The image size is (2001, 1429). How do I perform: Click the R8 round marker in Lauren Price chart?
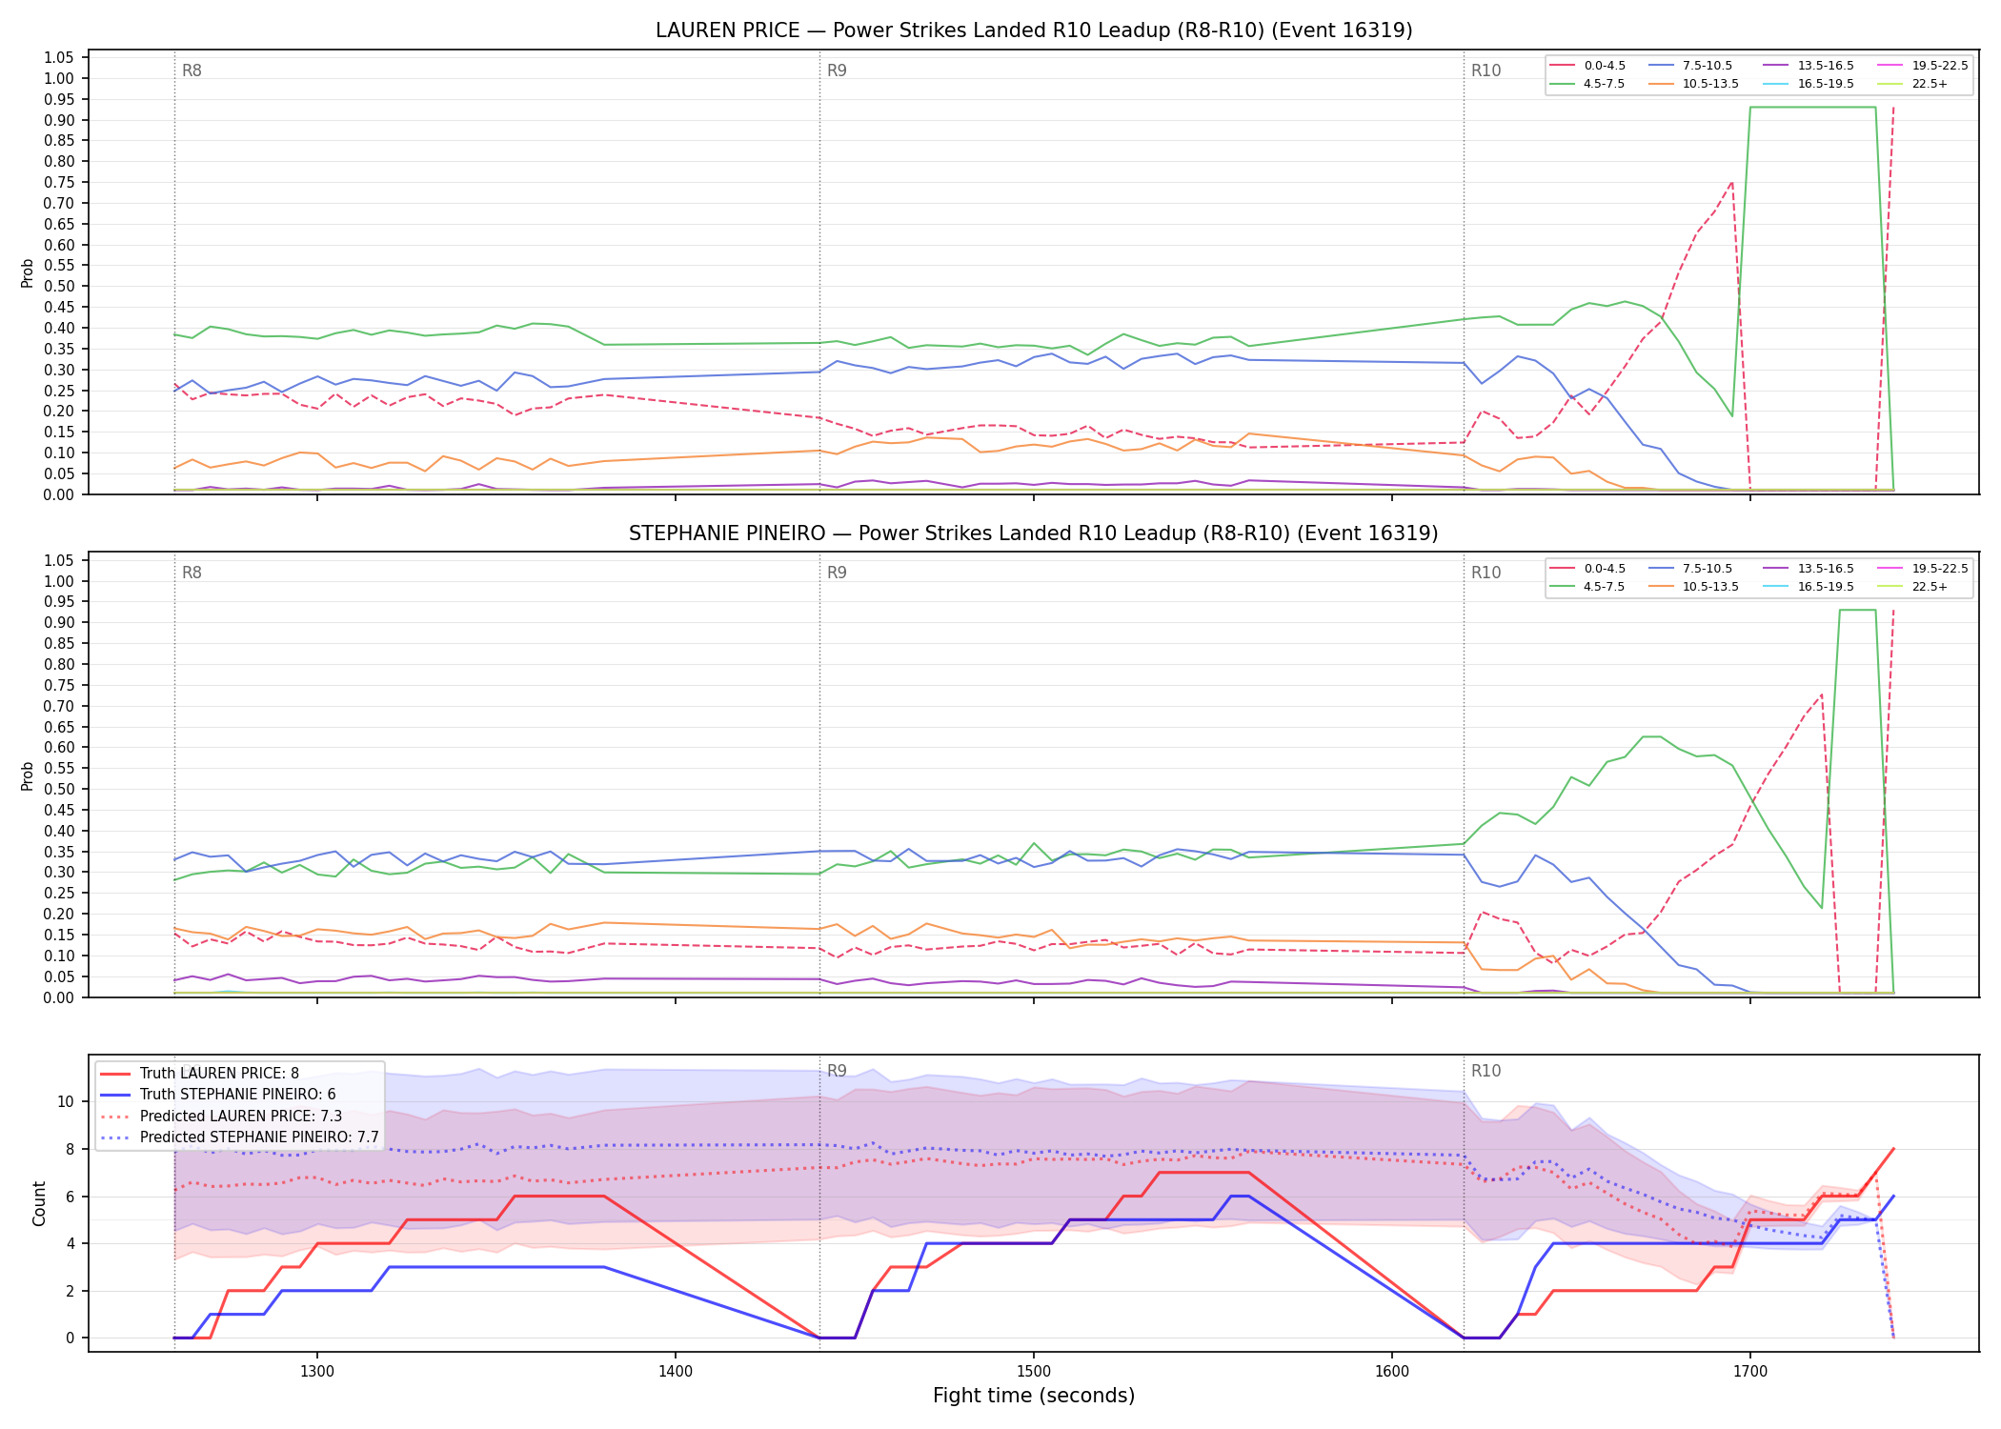point(192,70)
